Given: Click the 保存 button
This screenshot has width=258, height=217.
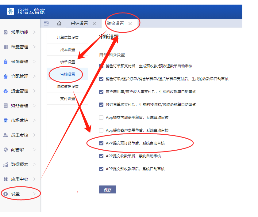Looking at the screenshot, I should 107,190.
